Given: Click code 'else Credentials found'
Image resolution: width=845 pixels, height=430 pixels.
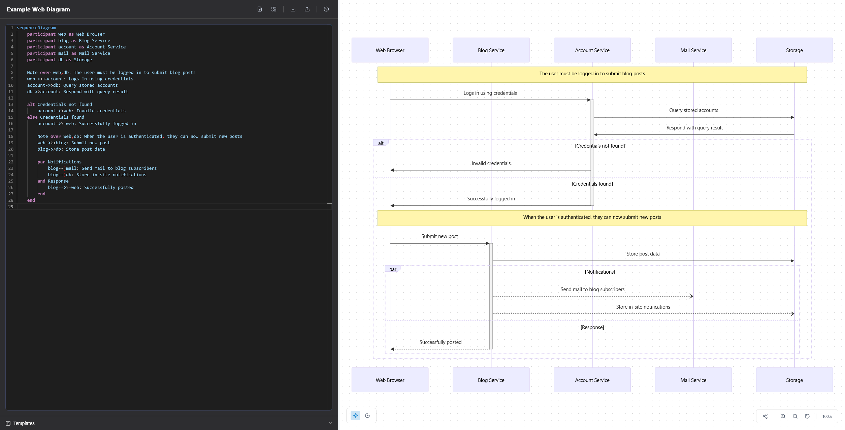Looking at the screenshot, I should [x=56, y=117].
